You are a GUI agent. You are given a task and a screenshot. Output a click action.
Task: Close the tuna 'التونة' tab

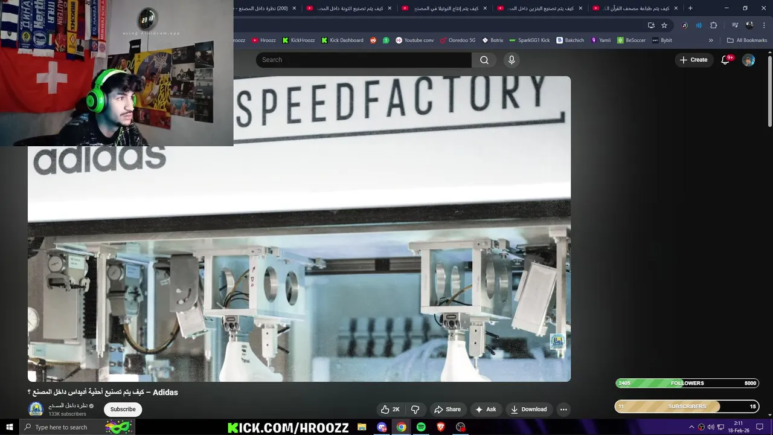point(390,8)
